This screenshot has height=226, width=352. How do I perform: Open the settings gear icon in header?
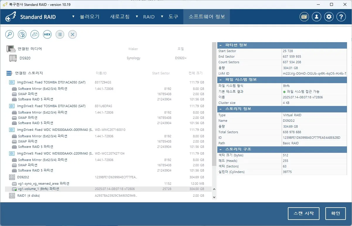pos(329,17)
